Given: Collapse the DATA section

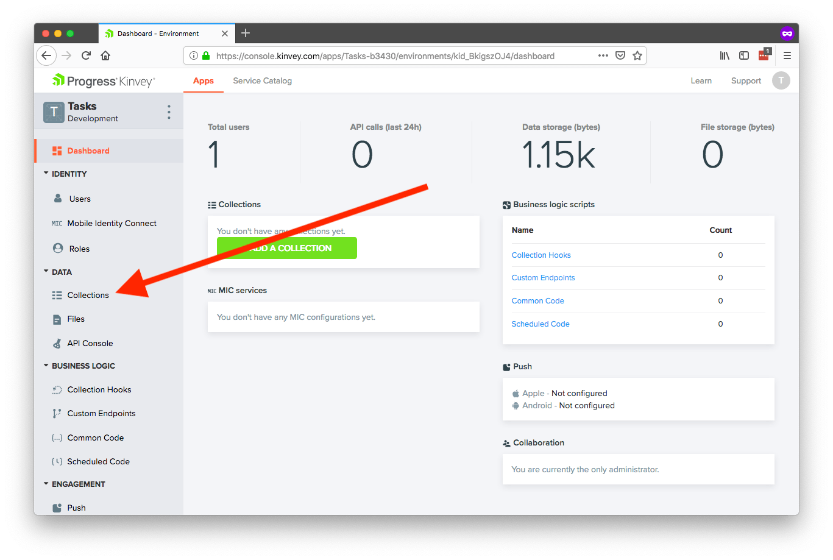Looking at the screenshot, I should pyautogui.click(x=46, y=272).
